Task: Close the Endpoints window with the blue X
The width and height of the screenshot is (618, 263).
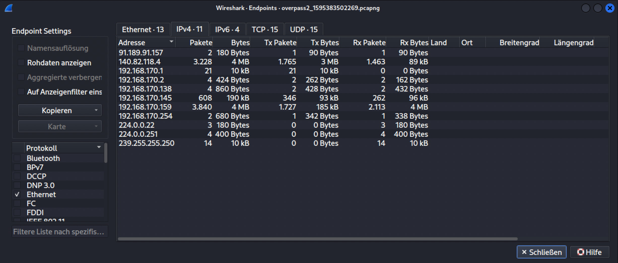Action: point(610,8)
